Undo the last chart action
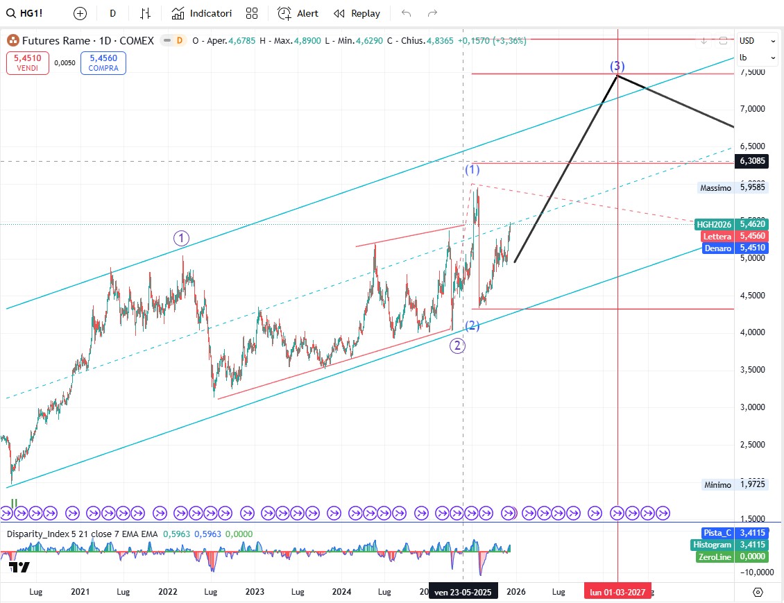The width and height of the screenshot is (784, 603). tap(406, 13)
